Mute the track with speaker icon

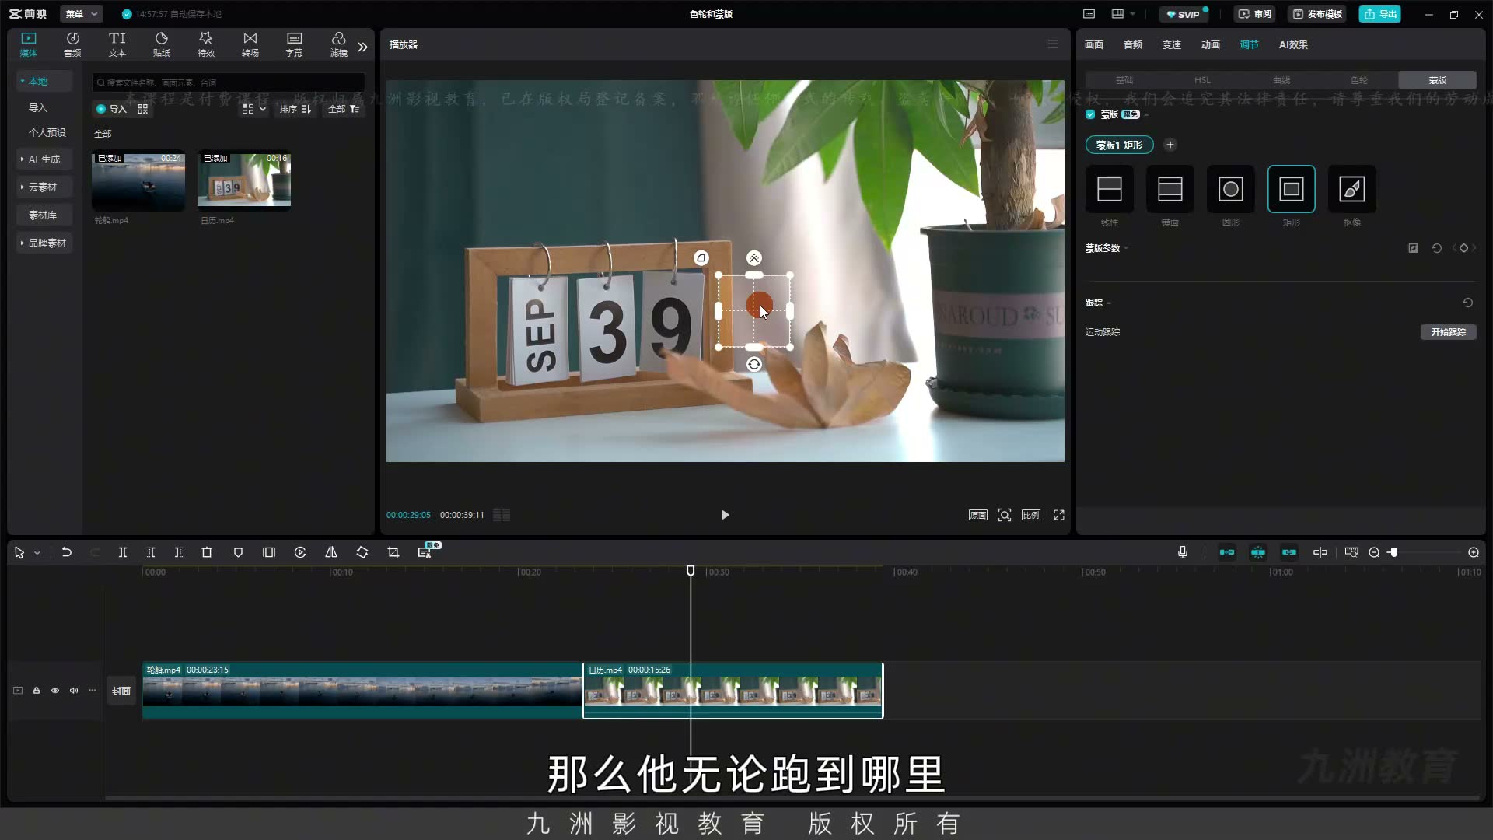(74, 691)
